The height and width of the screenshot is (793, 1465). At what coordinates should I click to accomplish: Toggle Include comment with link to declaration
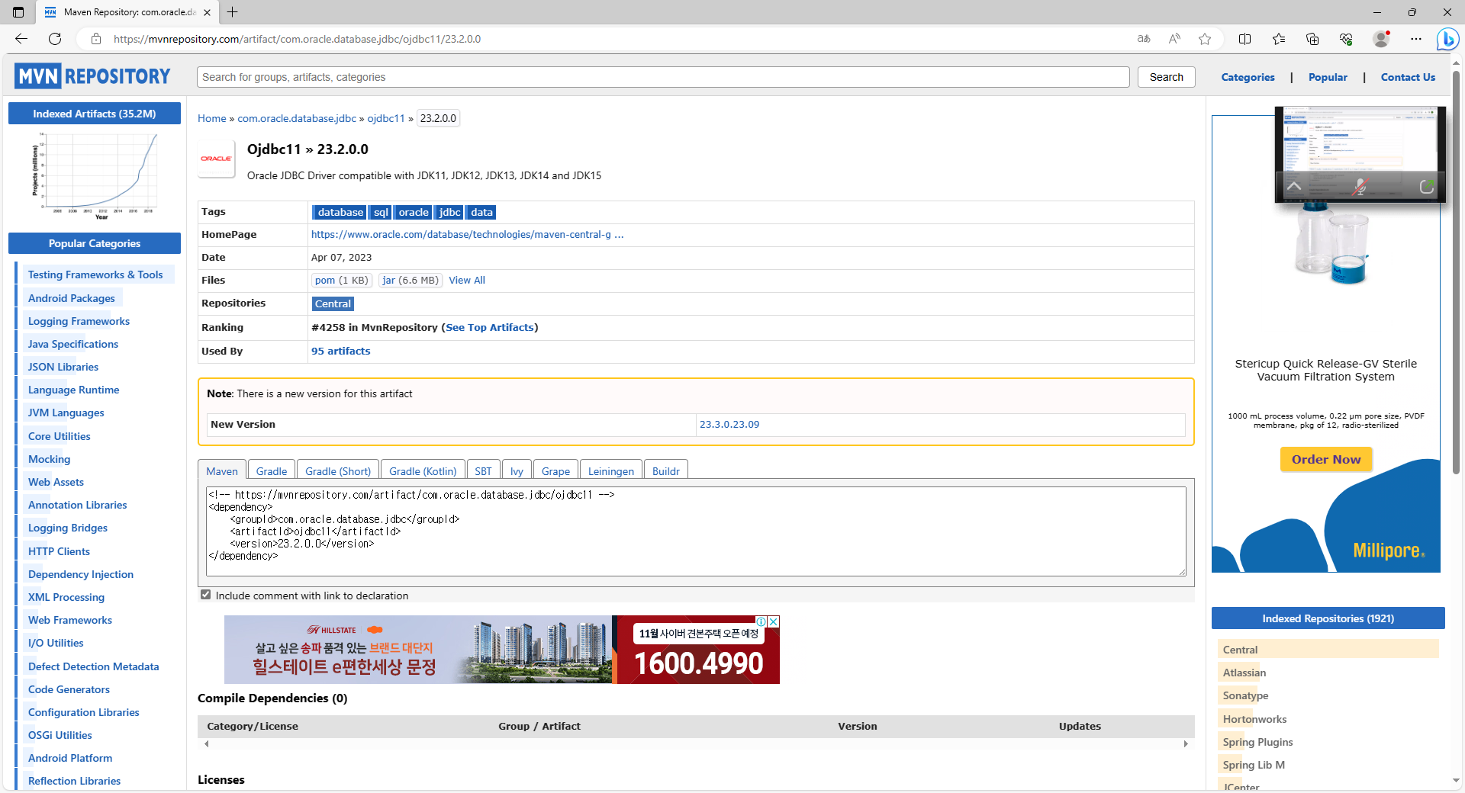tap(205, 595)
